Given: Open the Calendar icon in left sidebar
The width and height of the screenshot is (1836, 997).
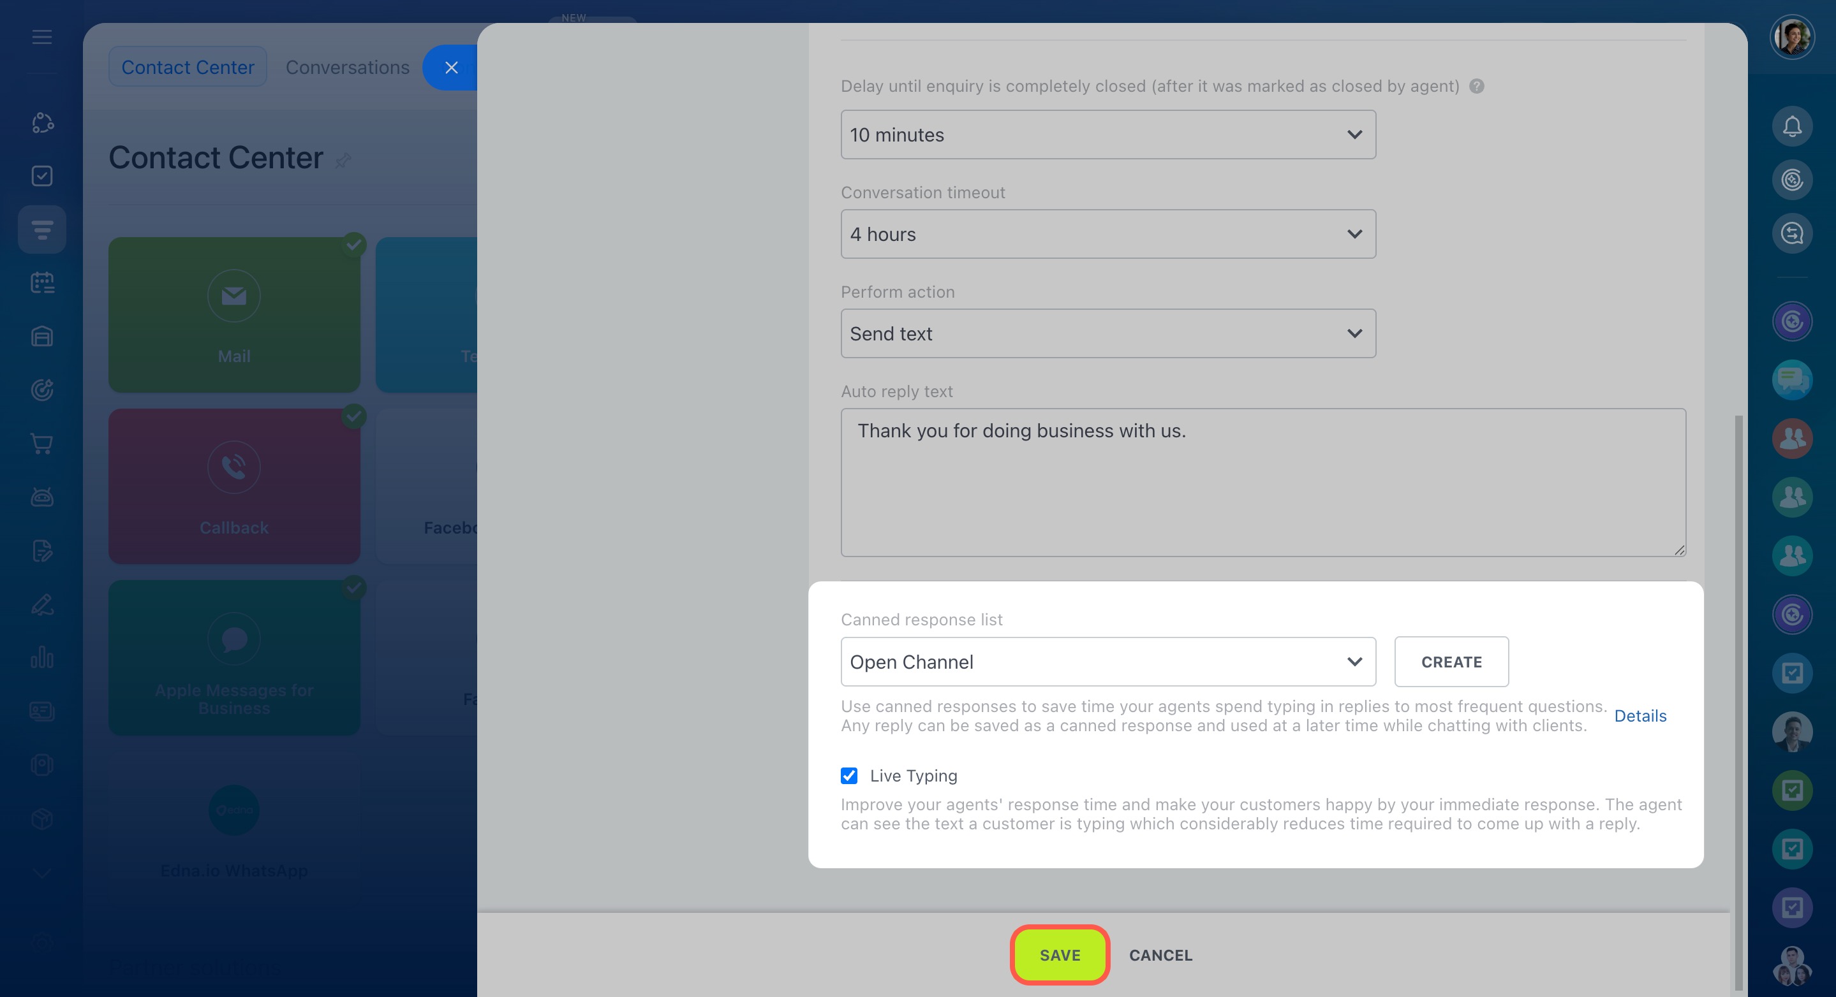Looking at the screenshot, I should [x=42, y=283].
